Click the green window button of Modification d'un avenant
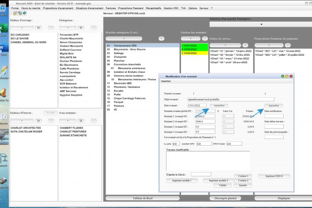This screenshot has height=208, width=312. [282, 77]
